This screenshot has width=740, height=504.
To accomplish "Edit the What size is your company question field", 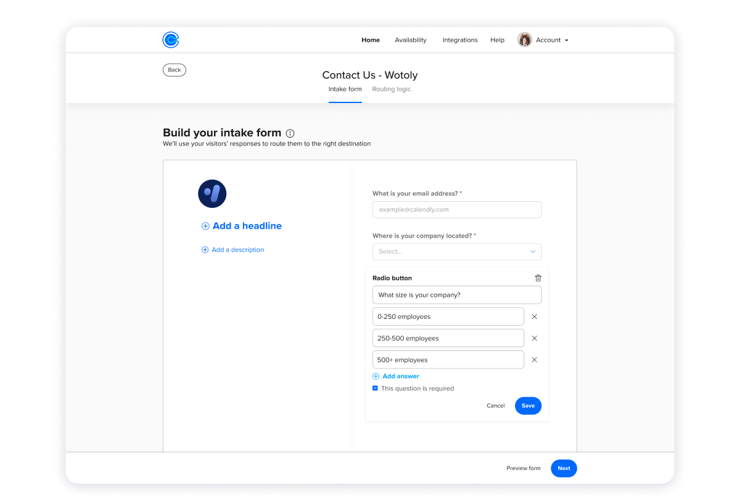I will click(457, 295).
